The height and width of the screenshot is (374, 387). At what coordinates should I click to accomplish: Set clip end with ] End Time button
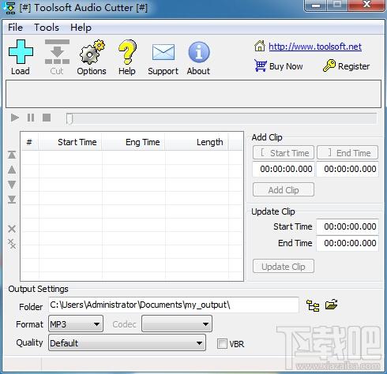coord(348,153)
